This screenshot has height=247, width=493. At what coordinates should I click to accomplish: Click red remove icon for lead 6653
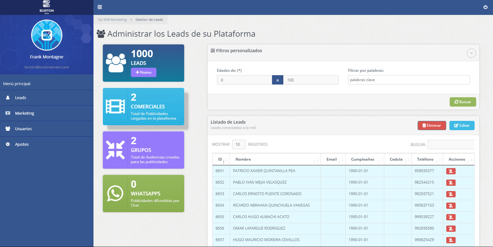[x=451, y=194]
